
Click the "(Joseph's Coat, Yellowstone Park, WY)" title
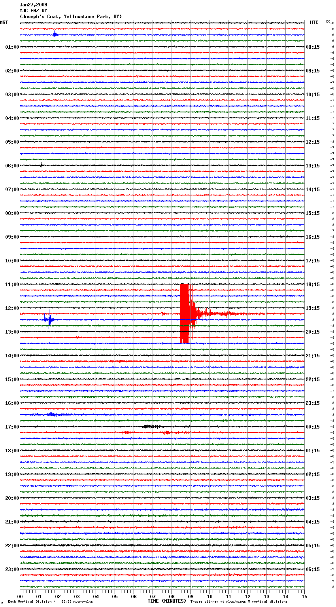pos(71,17)
